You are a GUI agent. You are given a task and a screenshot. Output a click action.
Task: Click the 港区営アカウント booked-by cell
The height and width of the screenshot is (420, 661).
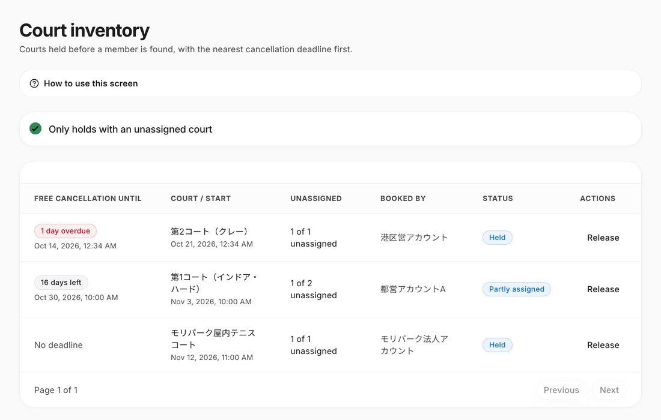(x=414, y=238)
